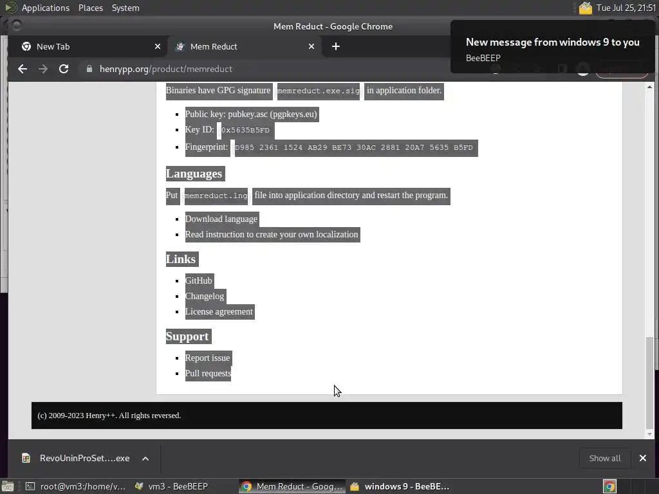659x494 pixels.
Task: Open a new tab with plus button
Action: point(335,46)
